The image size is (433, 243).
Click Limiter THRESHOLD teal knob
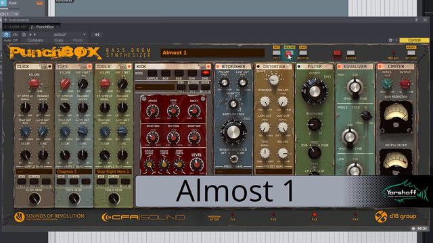(x=387, y=84)
